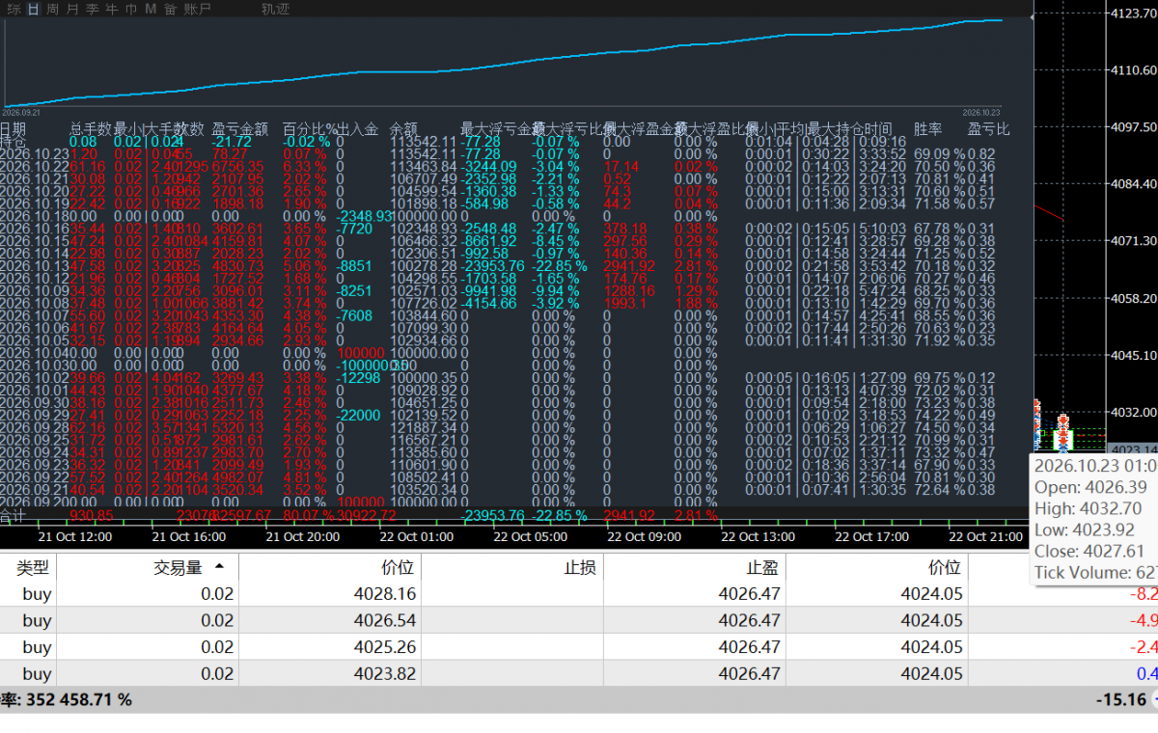Screen dimensions: 1158x733
Task: Click the 2026.10.13 date row
Action: click(x=33, y=266)
